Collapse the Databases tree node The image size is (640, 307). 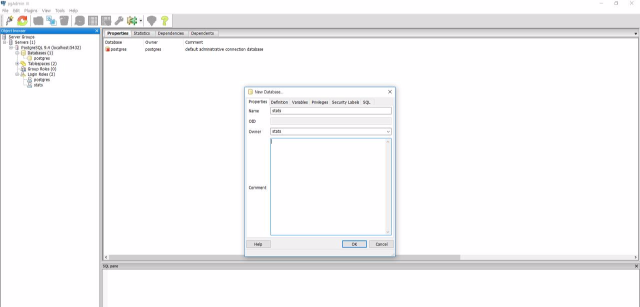[17, 53]
